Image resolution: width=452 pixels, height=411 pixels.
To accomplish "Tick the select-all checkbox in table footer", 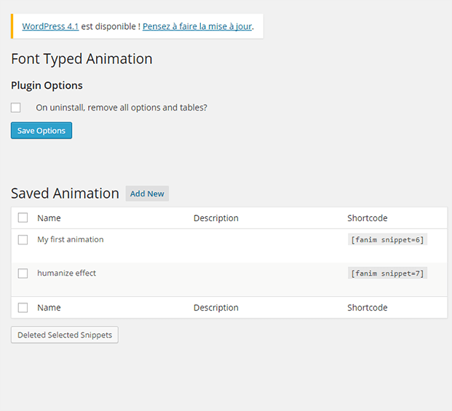I will [23, 308].
